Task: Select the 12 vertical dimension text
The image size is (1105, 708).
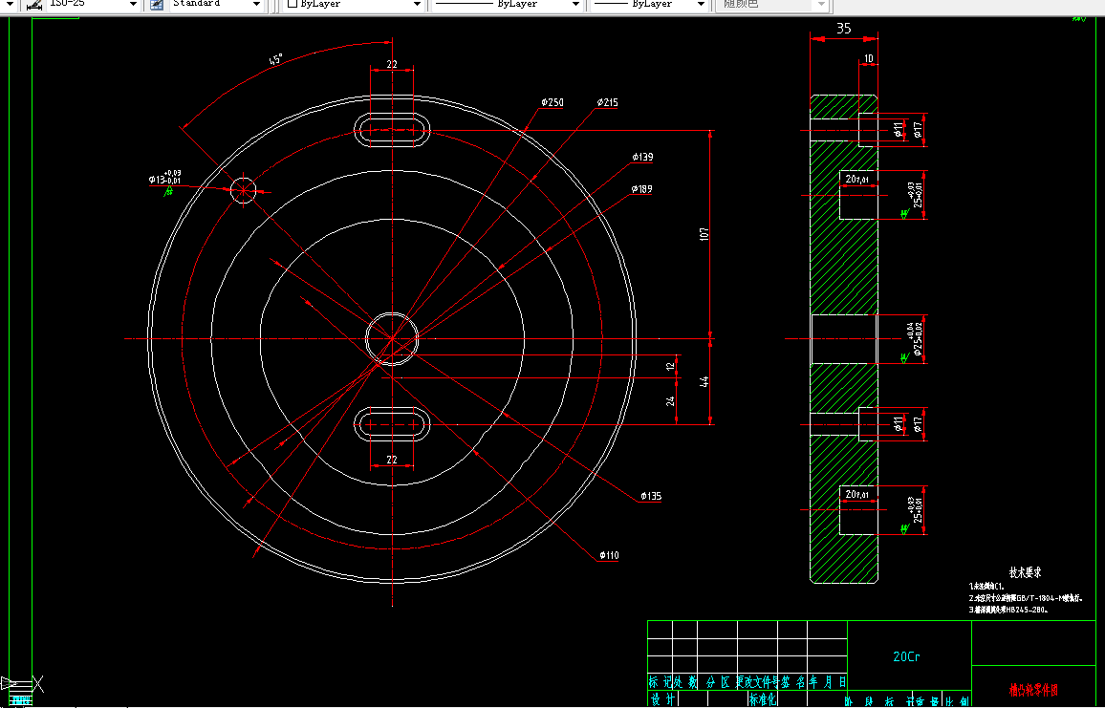Action: [670, 365]
